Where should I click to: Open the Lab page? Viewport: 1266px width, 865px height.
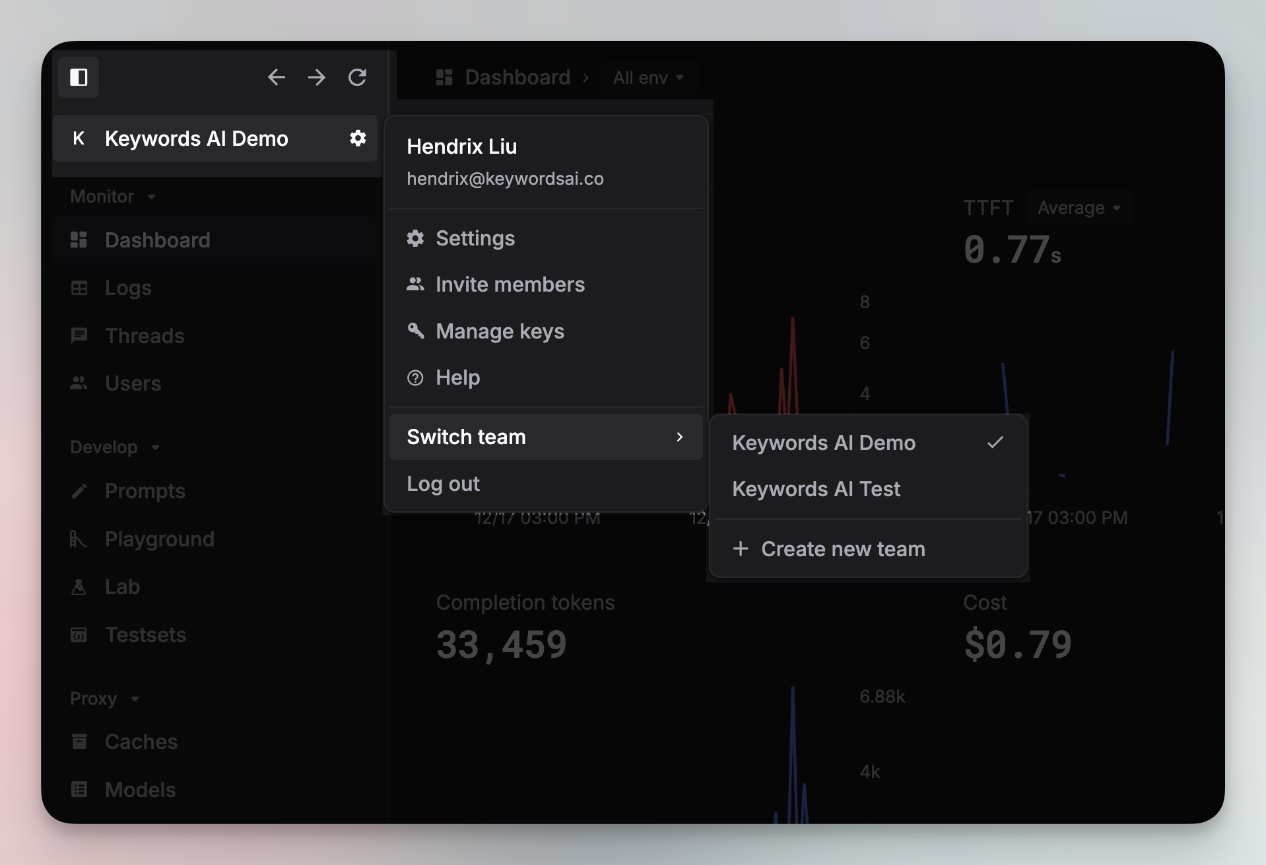click(x=215, y=587)
